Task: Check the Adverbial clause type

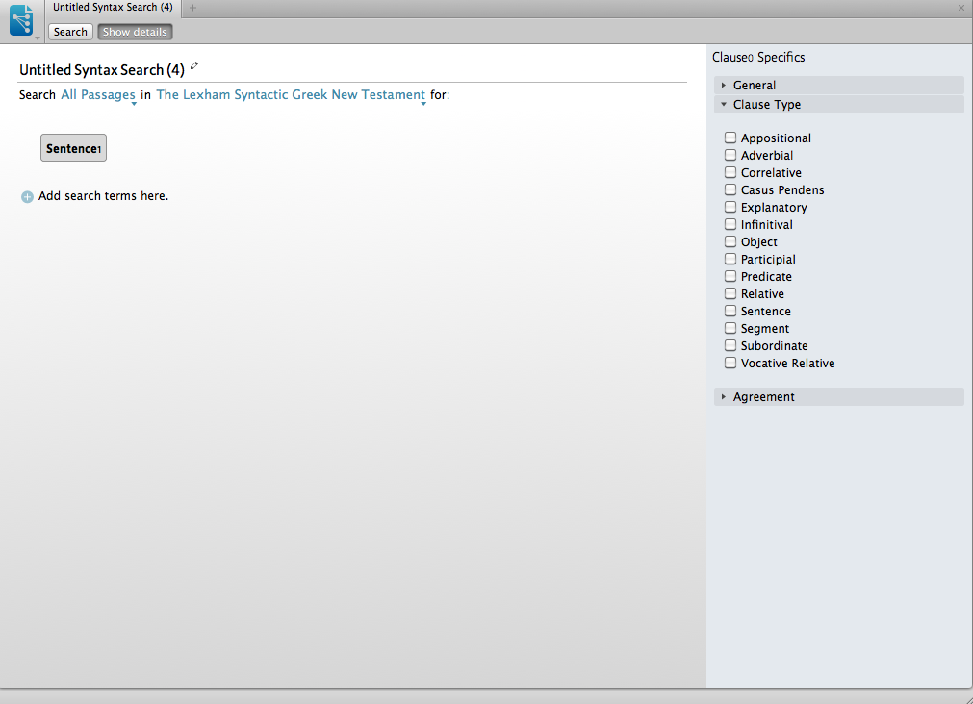Action: click(730, 155)
